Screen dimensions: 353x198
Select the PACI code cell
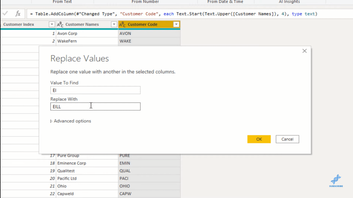[x=149, y=178]
